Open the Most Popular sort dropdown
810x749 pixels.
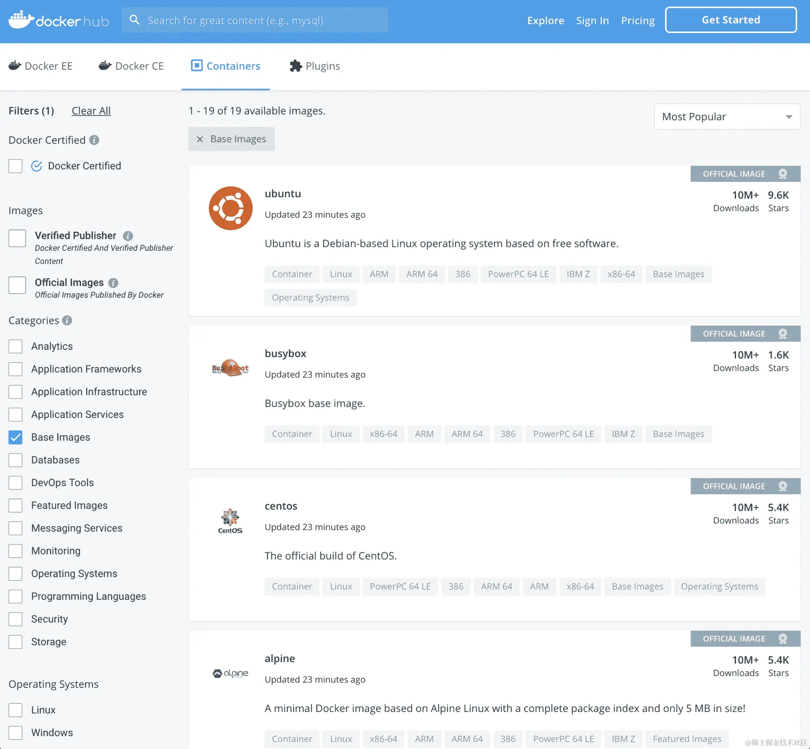point(727,117)
